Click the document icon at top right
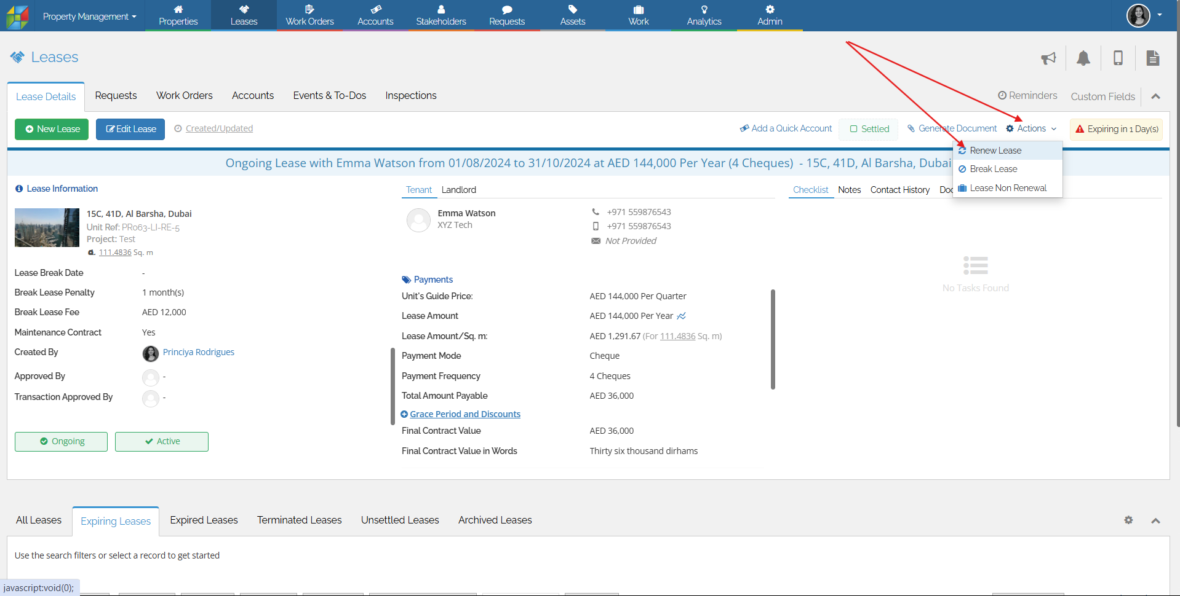The height and width of the screenshot is (596, 1180). pos(1152,58)
